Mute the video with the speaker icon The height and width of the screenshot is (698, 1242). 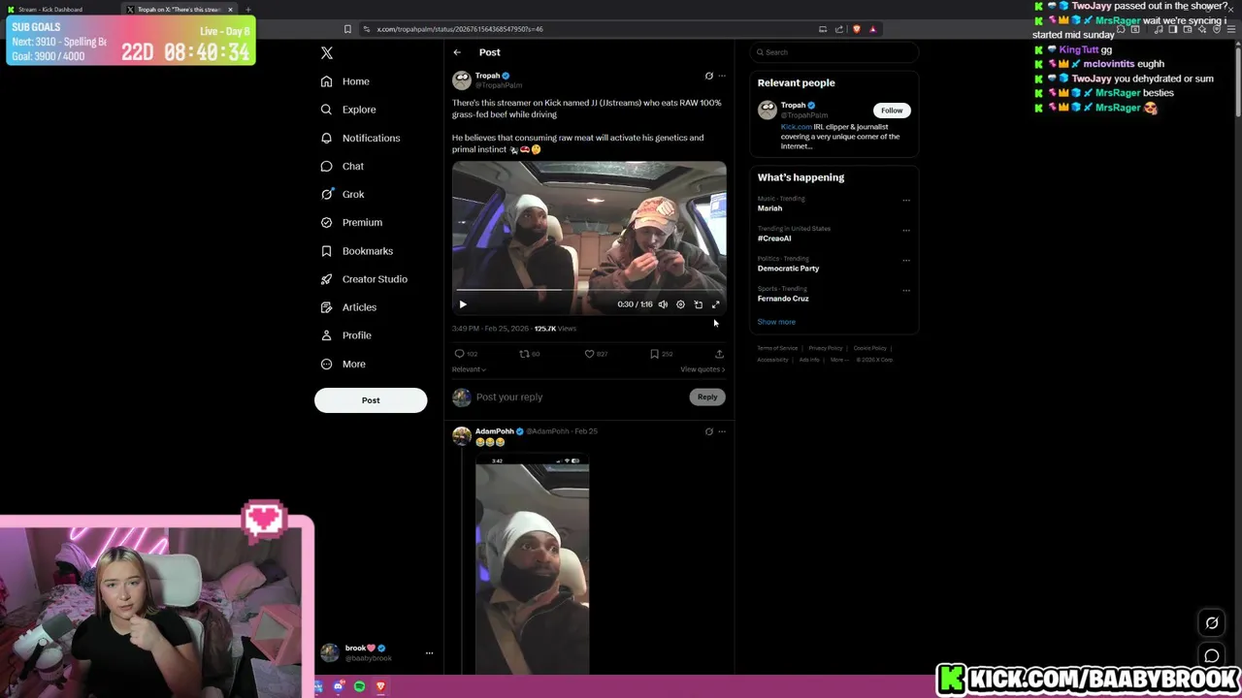(663, 304)
